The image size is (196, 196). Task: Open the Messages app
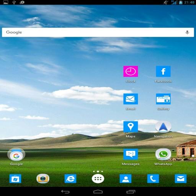click(x=131, y=154)
